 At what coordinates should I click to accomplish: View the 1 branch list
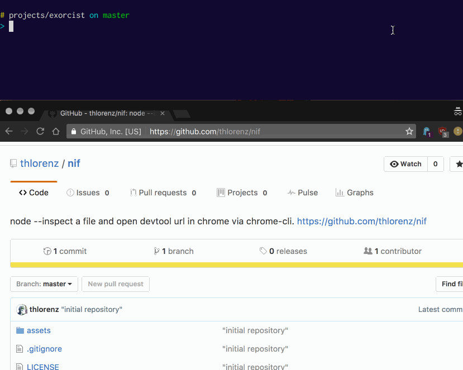tap(174, 251)
